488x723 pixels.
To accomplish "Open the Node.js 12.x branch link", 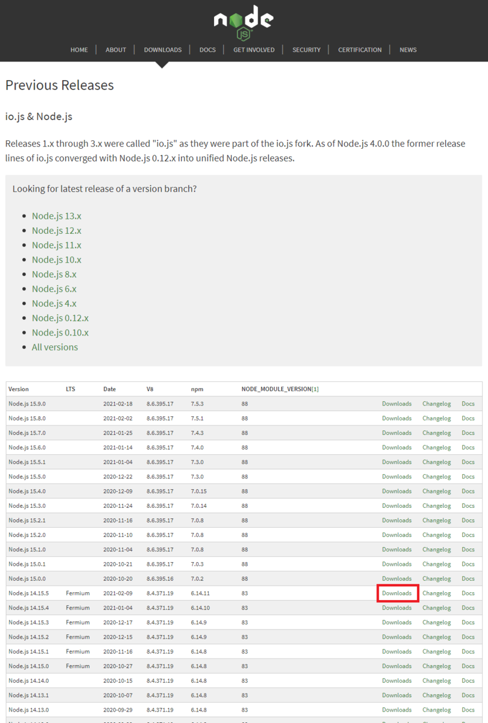I will (x=57, y=231).
